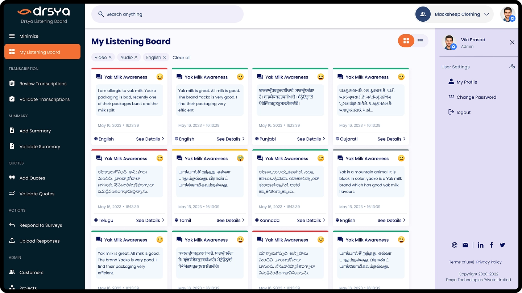This screenshot has width=522, height=293.
Task: Click the email envelope icon
Action: pos(465,245)
